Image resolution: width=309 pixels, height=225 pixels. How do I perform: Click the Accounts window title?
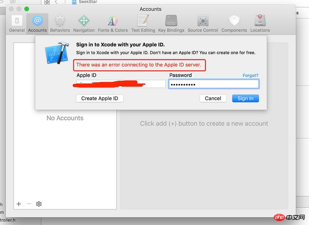pos(150,9)
